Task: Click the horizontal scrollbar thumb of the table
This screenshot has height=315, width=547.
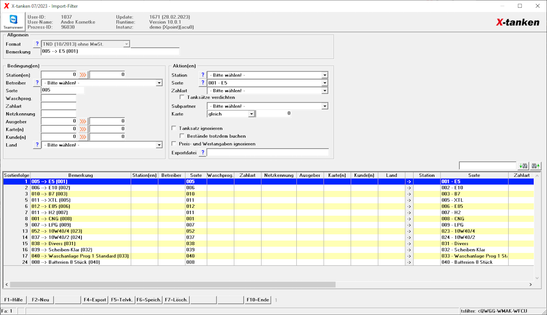Action: coord(173,284)
